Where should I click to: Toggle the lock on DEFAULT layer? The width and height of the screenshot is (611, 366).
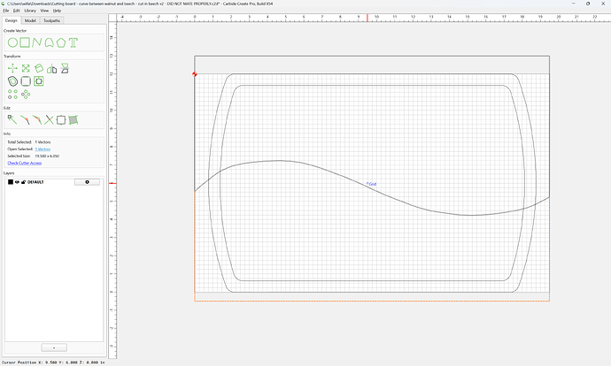(23, 182)
